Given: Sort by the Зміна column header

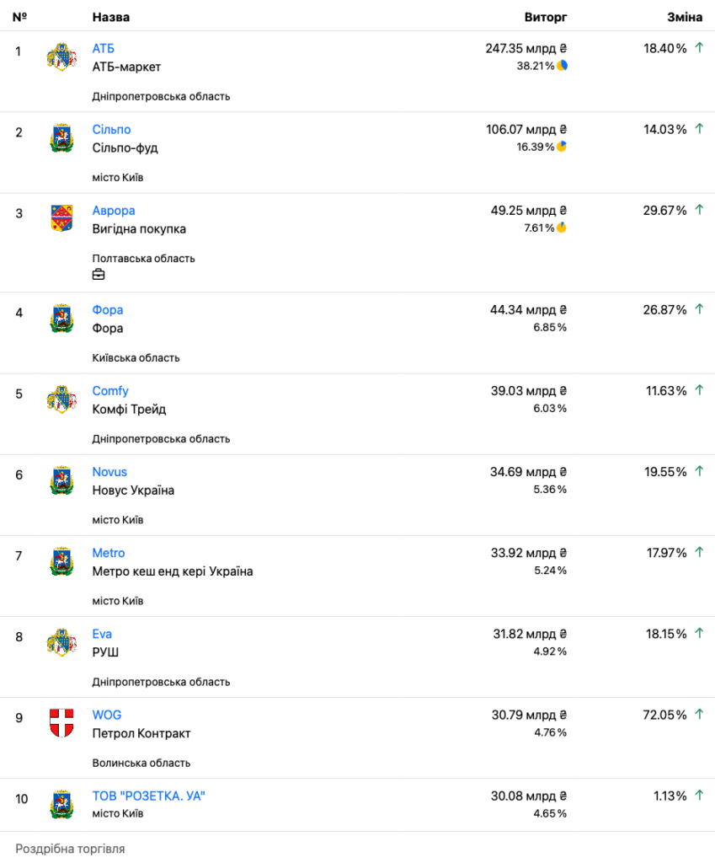Looking at the screenshot, I should point(685,17).
